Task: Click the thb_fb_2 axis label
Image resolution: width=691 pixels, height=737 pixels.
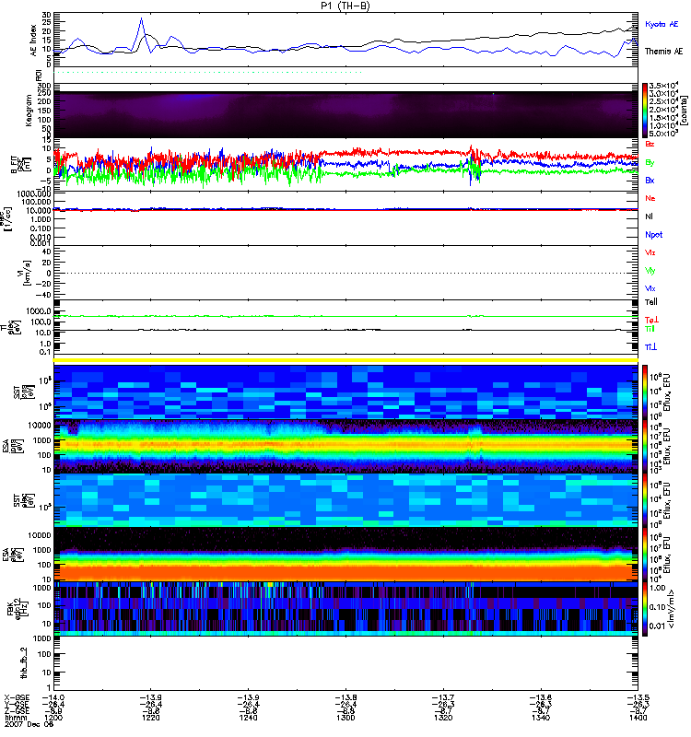Action: coord(24,663)
